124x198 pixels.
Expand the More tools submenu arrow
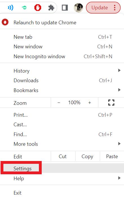tap(119, 143)
